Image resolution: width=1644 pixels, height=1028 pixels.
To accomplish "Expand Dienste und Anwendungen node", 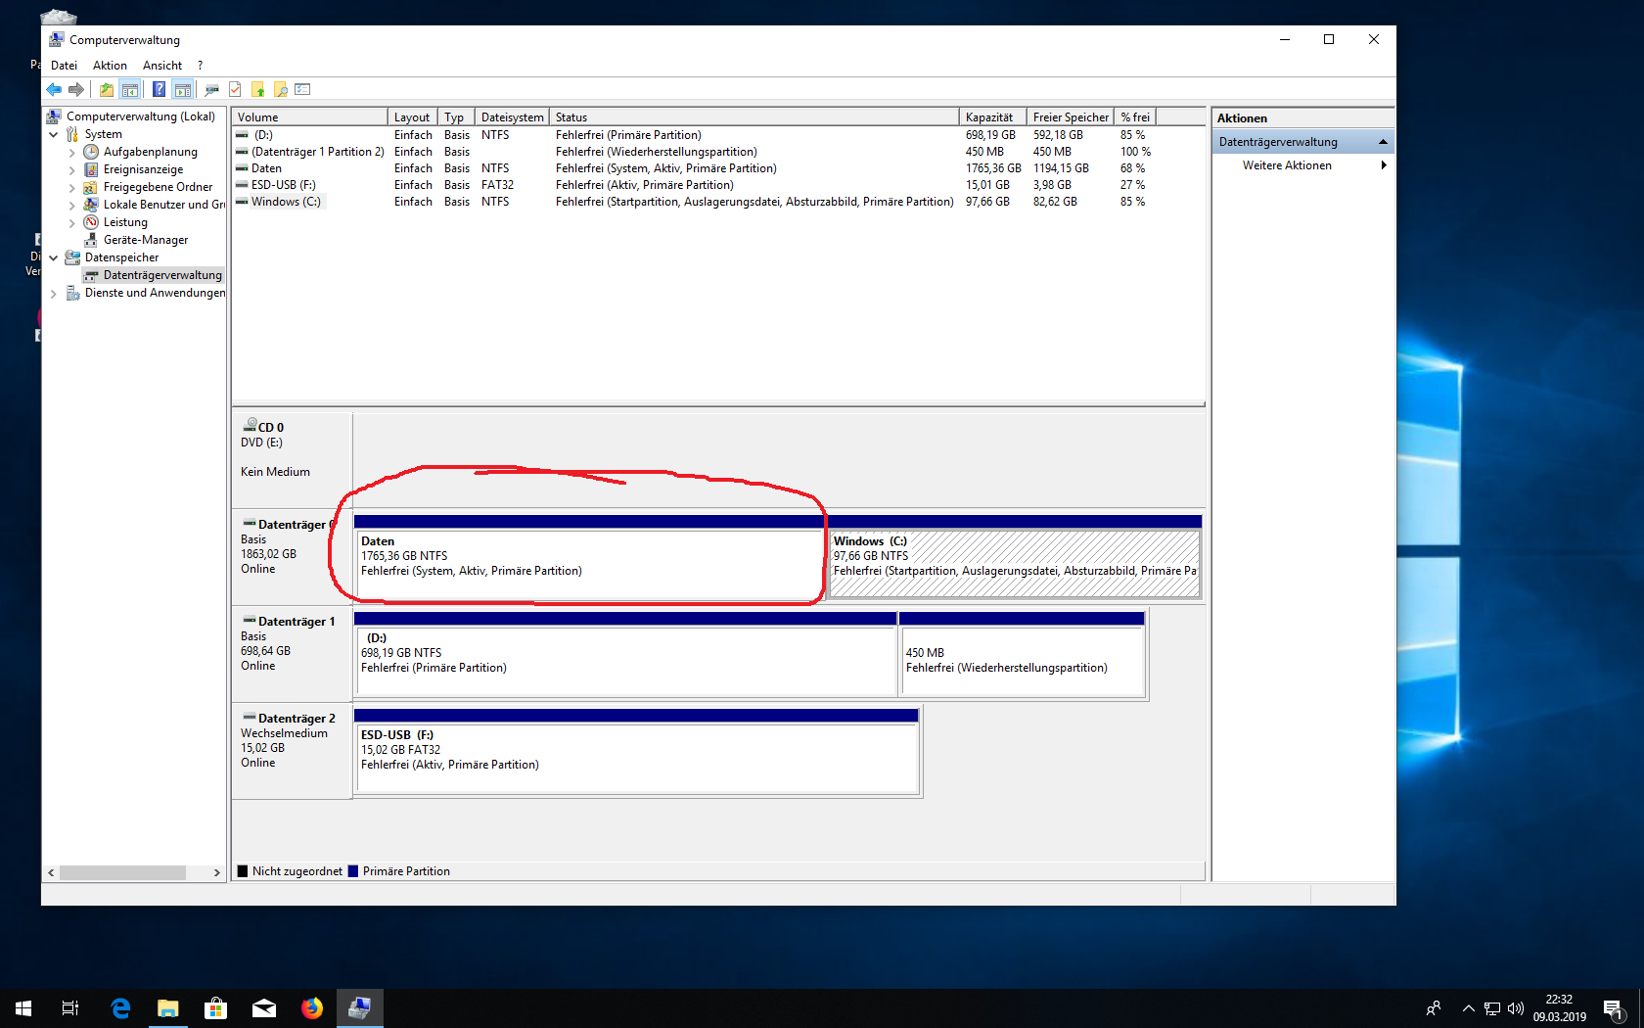I will [54, 293].
